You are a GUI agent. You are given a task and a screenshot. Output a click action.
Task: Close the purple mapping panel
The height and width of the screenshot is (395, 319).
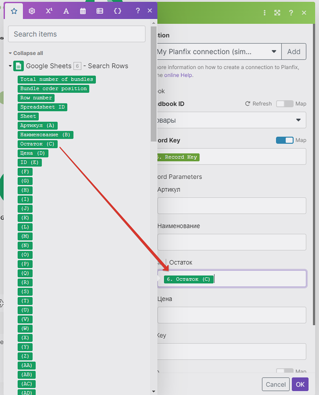point(150,11)
